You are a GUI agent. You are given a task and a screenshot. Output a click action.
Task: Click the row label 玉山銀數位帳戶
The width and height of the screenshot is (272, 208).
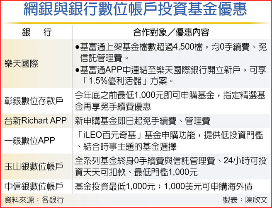(34, 167)
